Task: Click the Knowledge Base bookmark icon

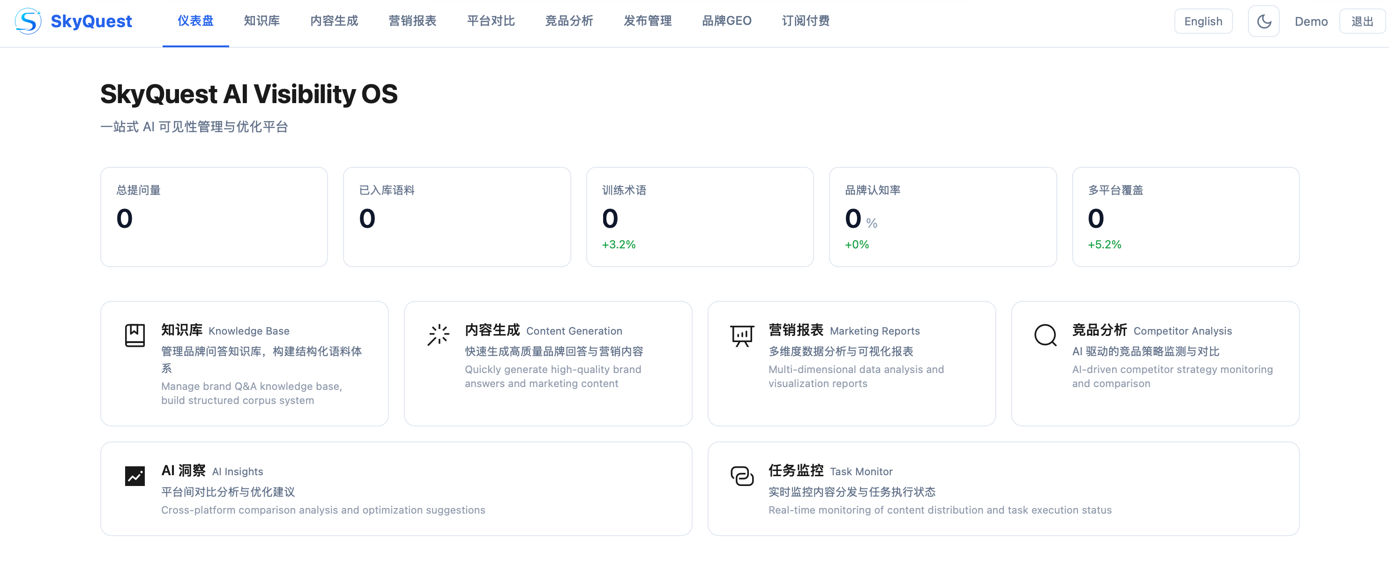Action: point(135,335)
